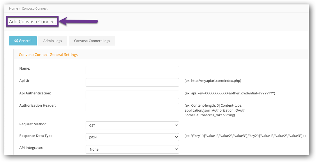Viewport: 316px width, 162px height.
Task: Click the Authorization Header input box
Action: point(132,107)
